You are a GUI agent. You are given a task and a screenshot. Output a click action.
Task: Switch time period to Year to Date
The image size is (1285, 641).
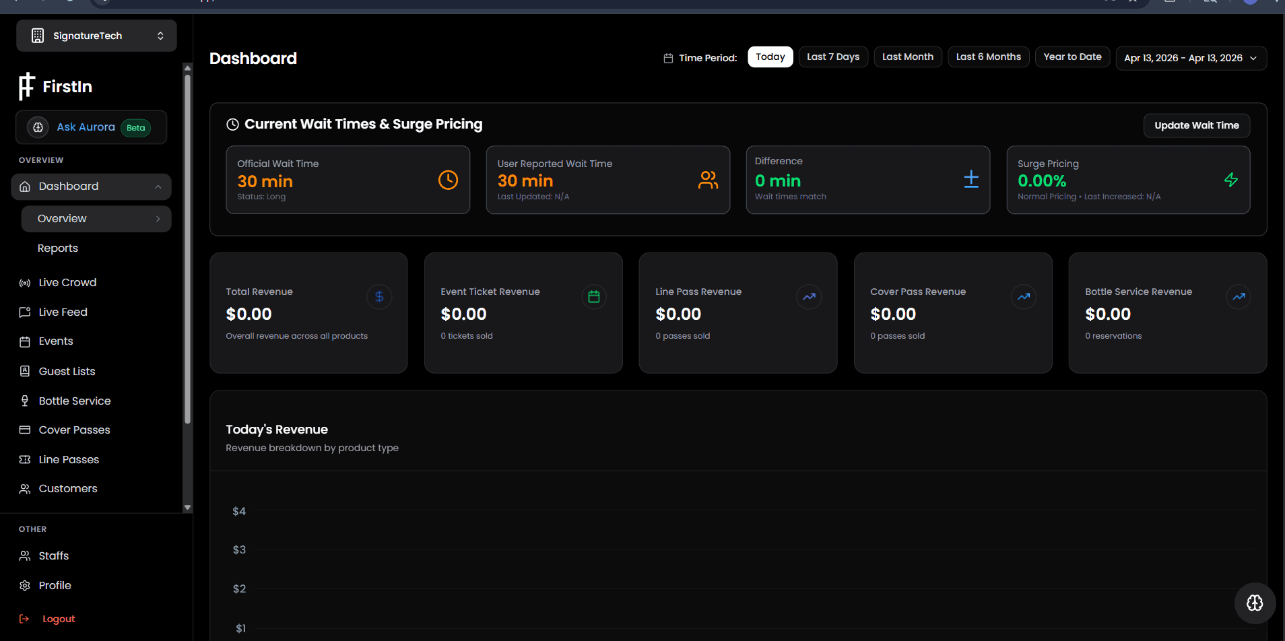click(x=1072, y=57)
